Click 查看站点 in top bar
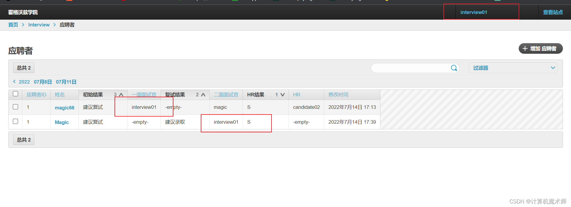The height and width of the screenshot is (207, 571). click(x=553, y=12)
